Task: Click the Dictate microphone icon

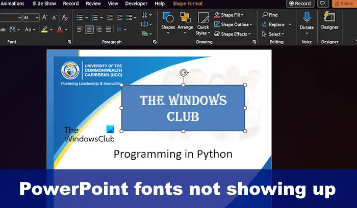Action: [x=307, y=17]
